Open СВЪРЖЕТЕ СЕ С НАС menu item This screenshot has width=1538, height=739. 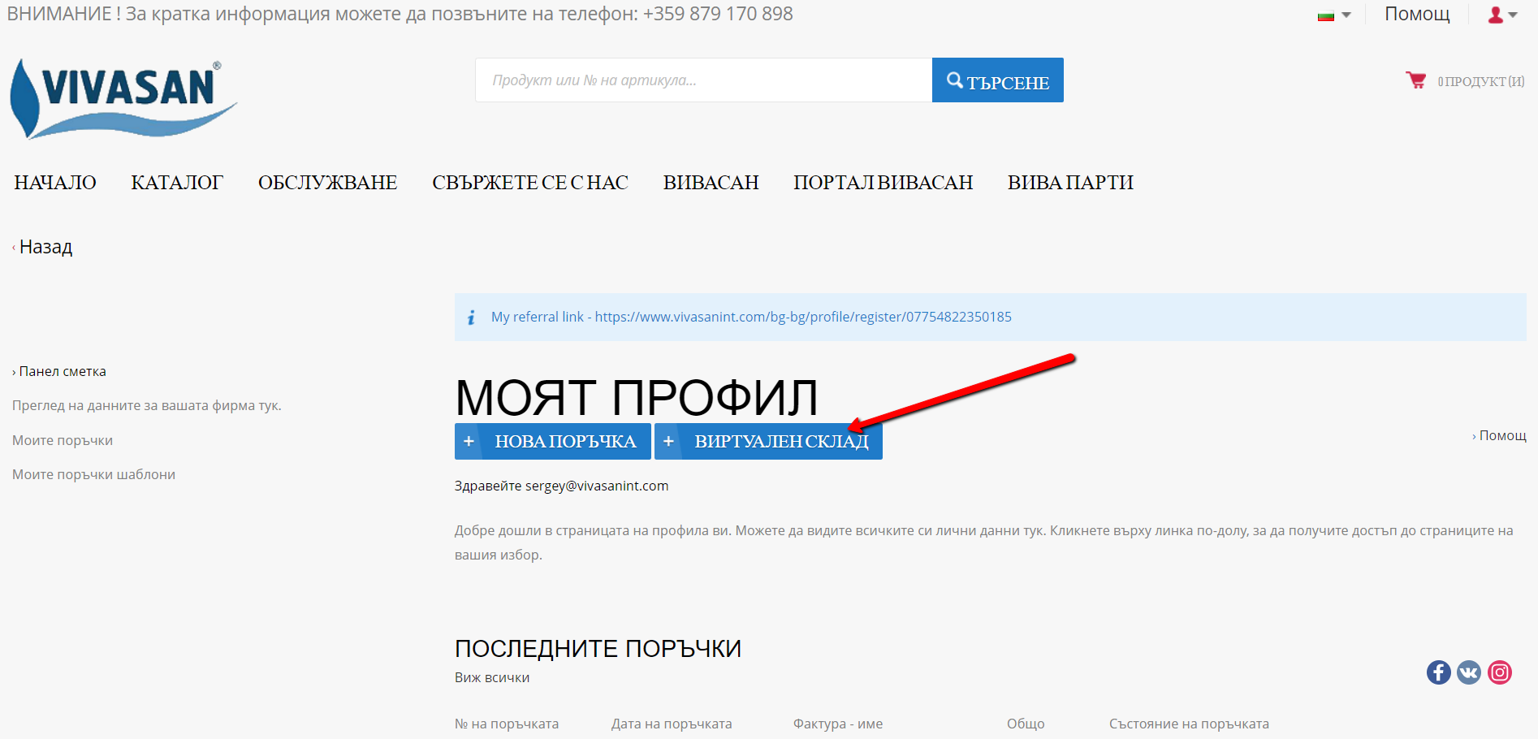click(x=530, y=183)
